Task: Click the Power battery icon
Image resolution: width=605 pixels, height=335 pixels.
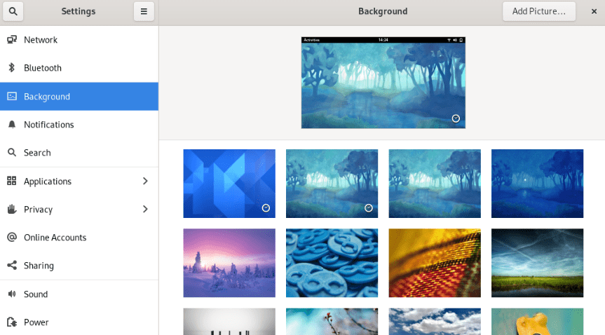Action: pyautogui.click(x=12, y=322)
